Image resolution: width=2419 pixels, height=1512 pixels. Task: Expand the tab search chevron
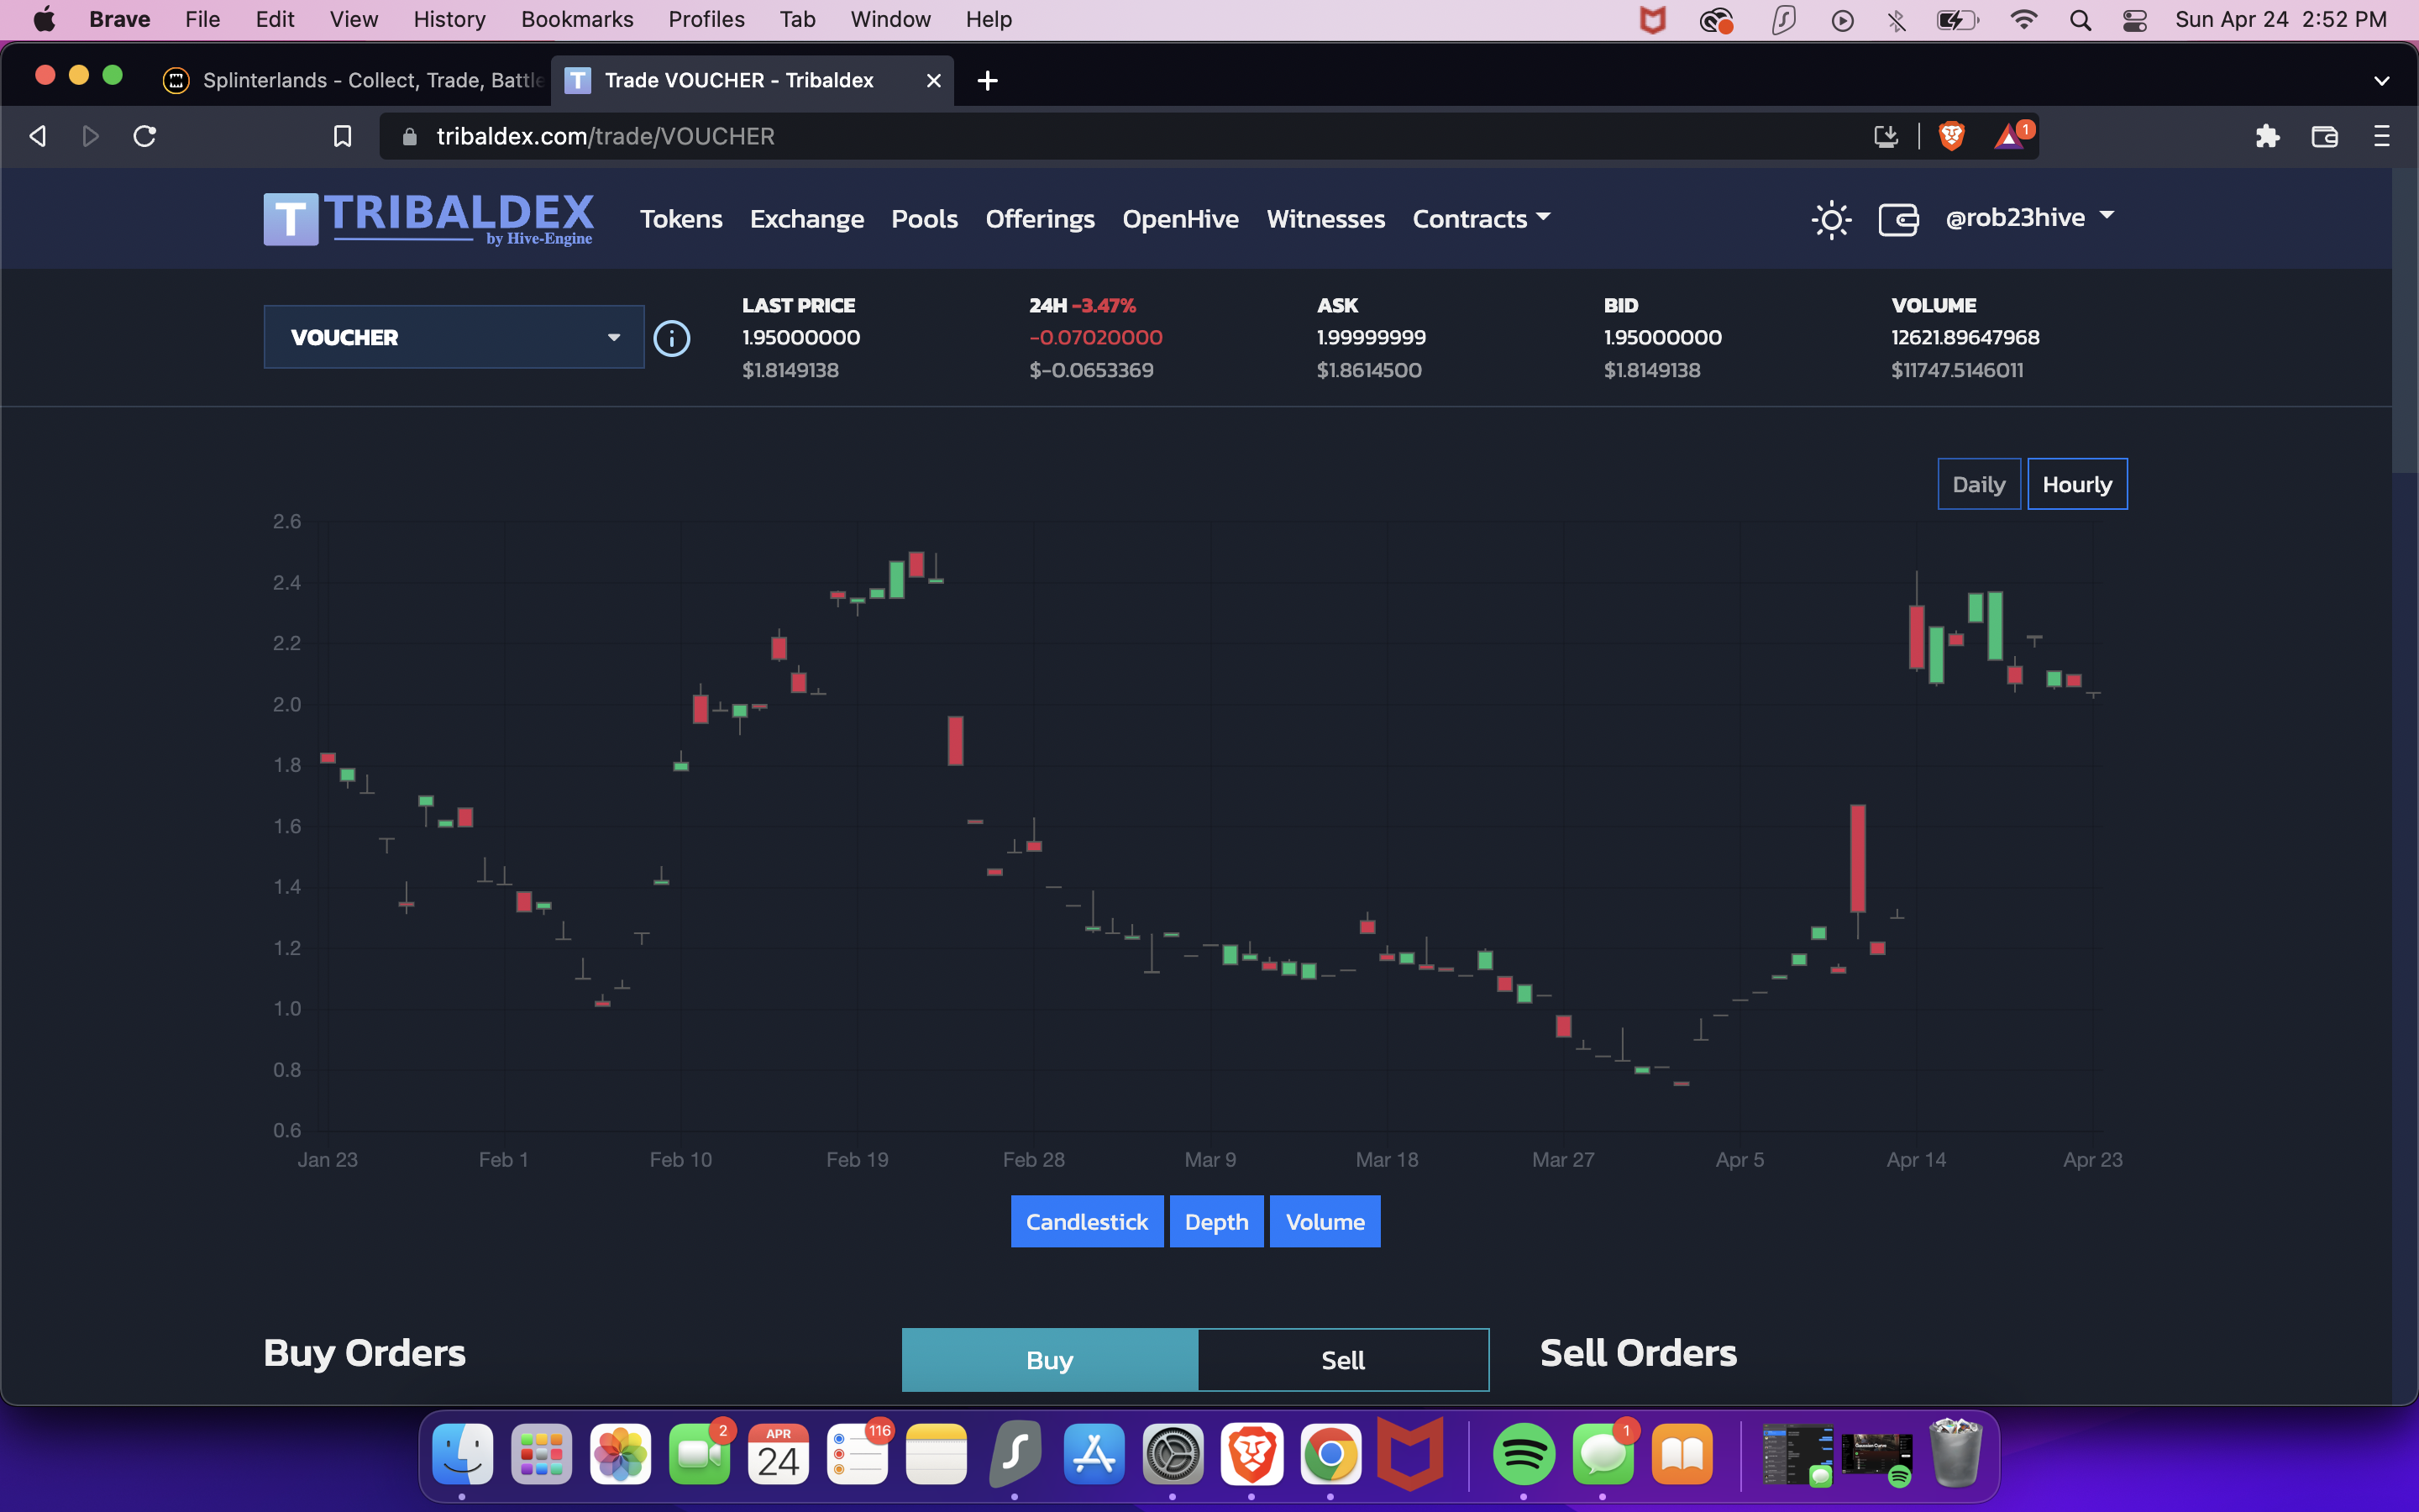point(2381,80)
